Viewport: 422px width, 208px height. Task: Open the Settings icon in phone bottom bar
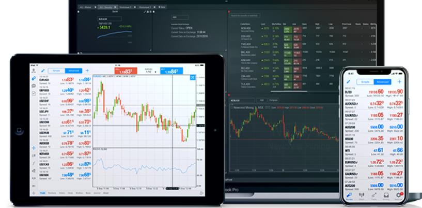pos(398,194)
